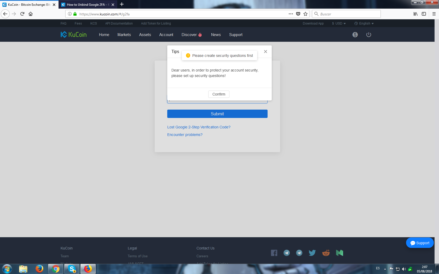This screenshot has height=274, width=439.
Task: Click the verification code input field
Action: pyautogui.click(x=217, y=102)
